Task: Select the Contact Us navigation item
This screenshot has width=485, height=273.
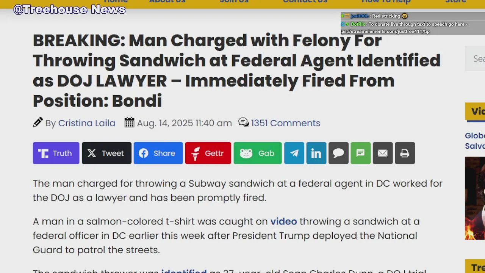Action: coord(305,2)
